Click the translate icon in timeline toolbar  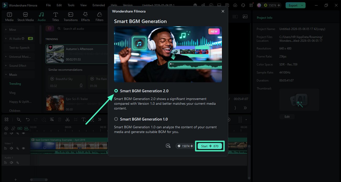tap(52, 119)
